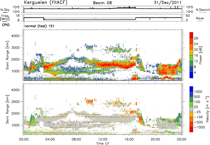Screen dimensions: 210x145
Task: Click the '3000' tick of the velocity panel
Action: pyautogui.click(x=15, y=102)
